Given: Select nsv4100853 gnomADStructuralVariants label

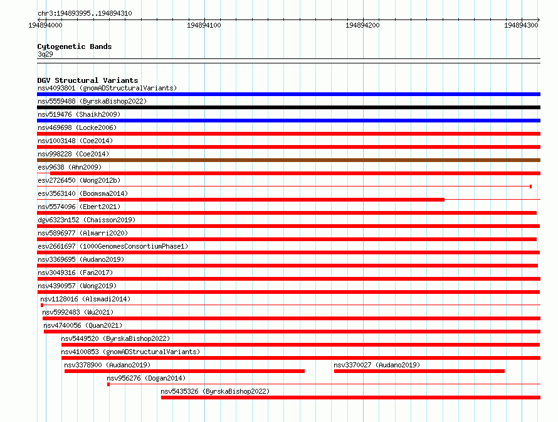Looking at the screenshot, I should tap(130, 352).
